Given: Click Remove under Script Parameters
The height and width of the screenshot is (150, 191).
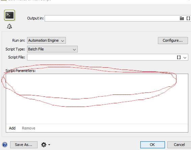Looking at the screenshot, I should pyautogui.click(x=29, y=128).
